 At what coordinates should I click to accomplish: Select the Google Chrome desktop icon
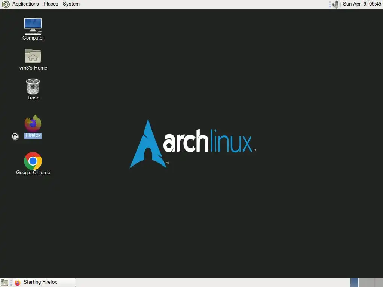coord(33,161)
